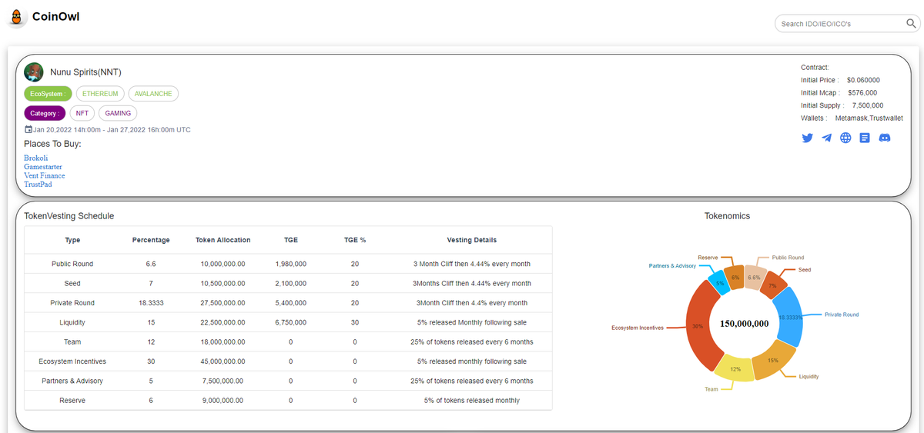The width and height of the screenshot is (924, 433).
Task: Click the CoinOwl owl logo
Action: tap(17, 17)
